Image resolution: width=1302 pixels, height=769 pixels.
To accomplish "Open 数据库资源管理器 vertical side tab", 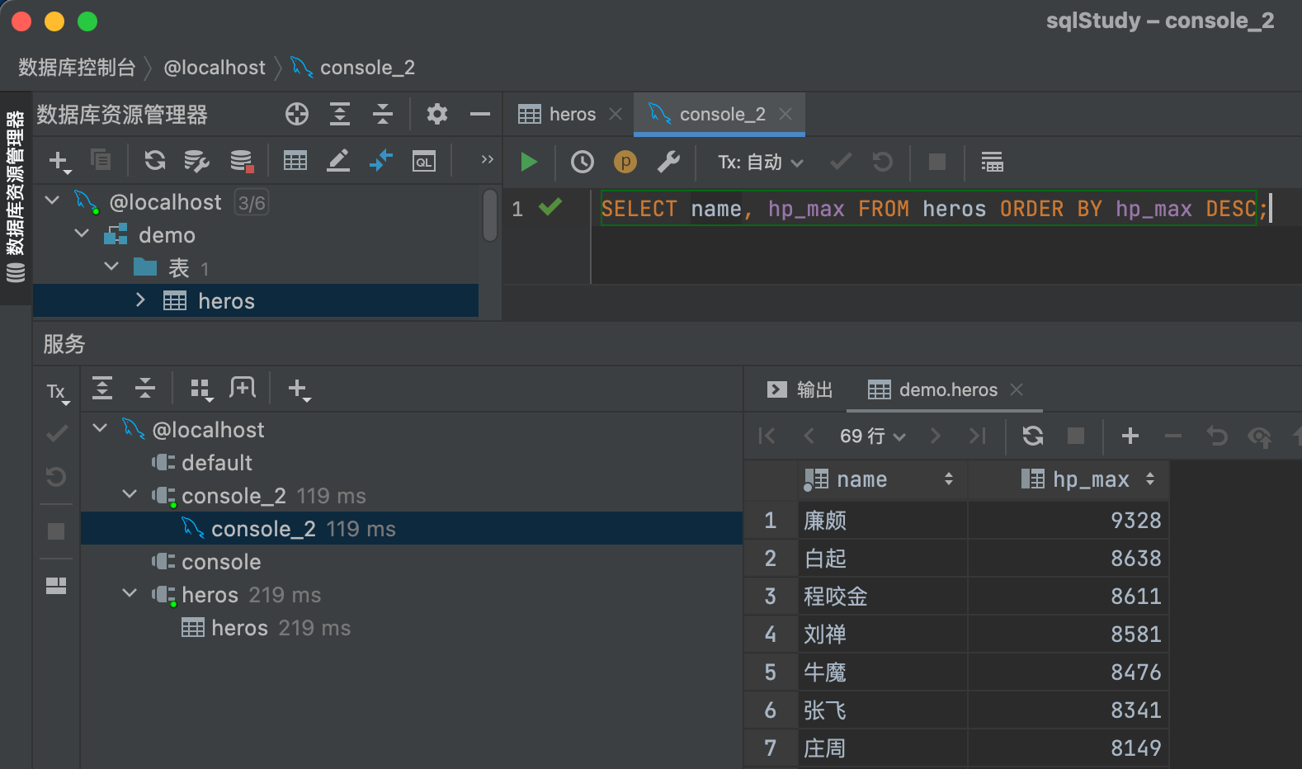I will click(x=16, y=196).
